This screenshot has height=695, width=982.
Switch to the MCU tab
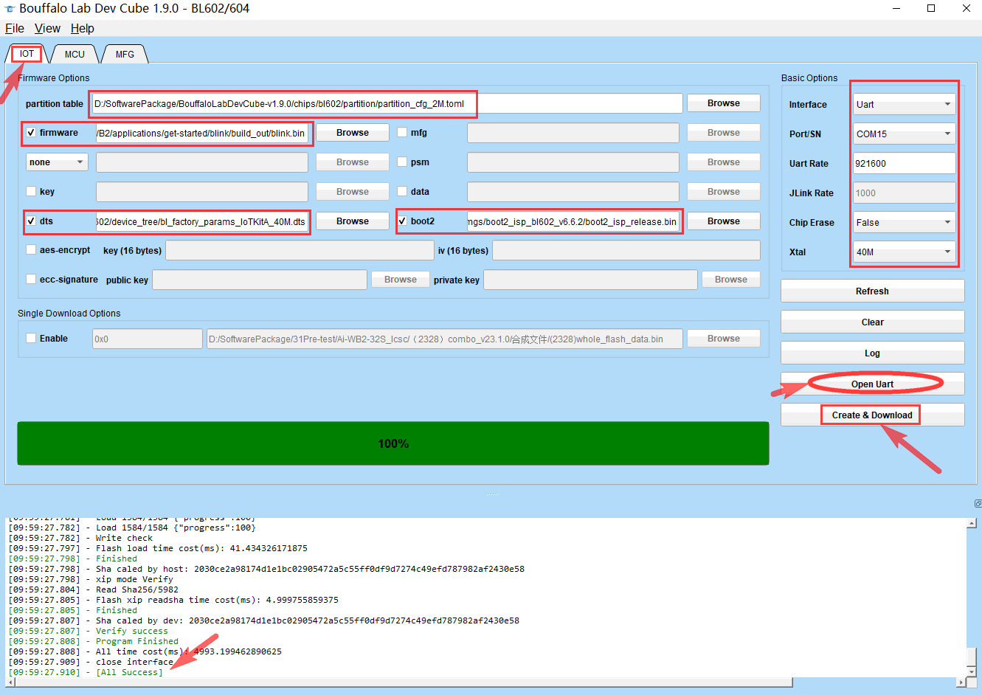[75, 54]
